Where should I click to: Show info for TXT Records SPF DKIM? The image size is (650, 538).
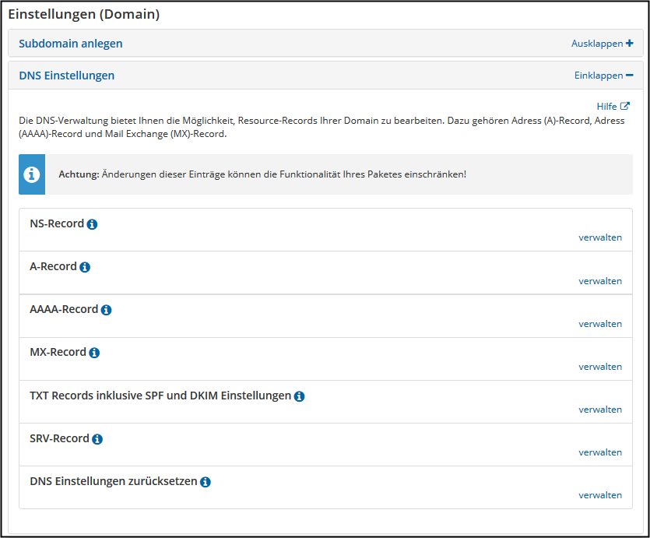[x=299, y=396]
